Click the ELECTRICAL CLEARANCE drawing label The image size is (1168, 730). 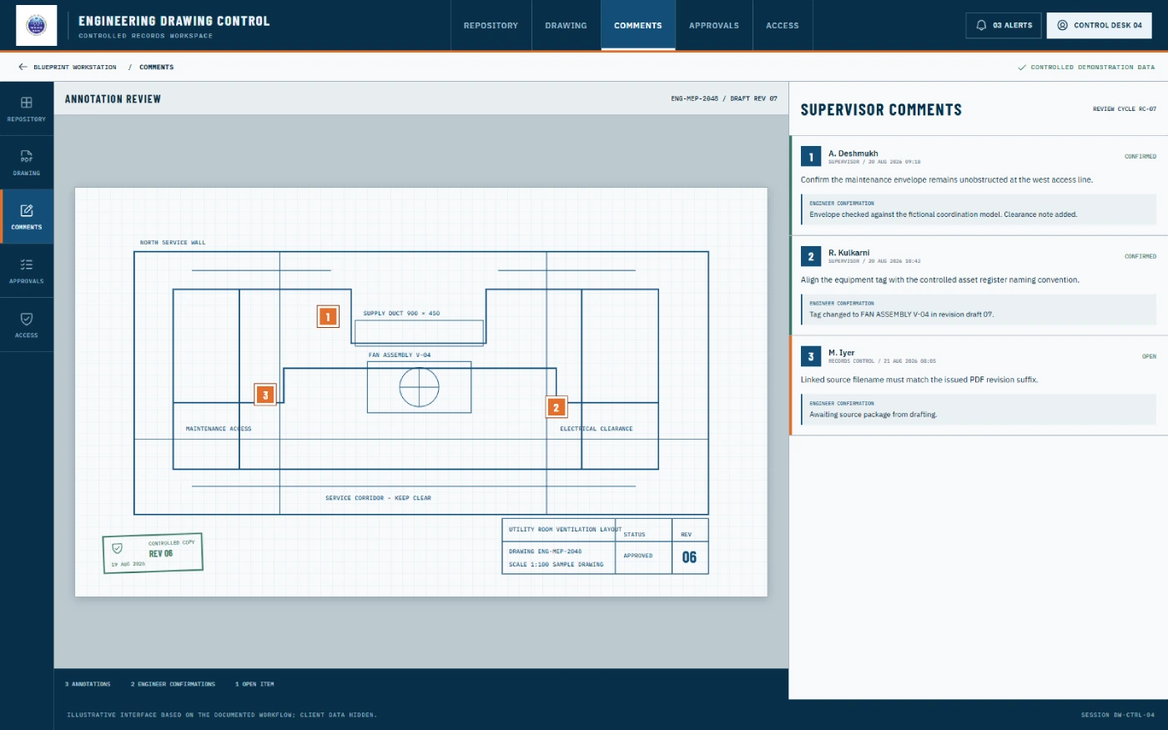coord(597,429)
